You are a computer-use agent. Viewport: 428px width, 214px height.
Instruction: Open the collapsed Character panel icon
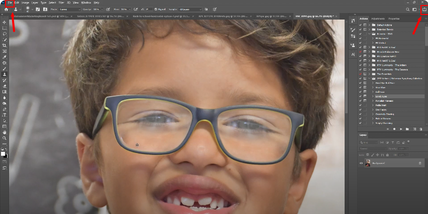[353, 54]
